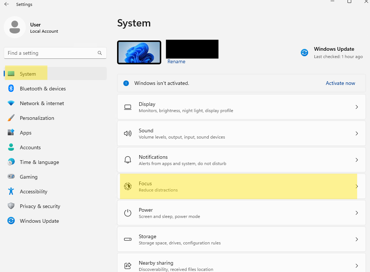Click the Activate now link
This screenshot has height=272, width=370.
pos(340,83)
